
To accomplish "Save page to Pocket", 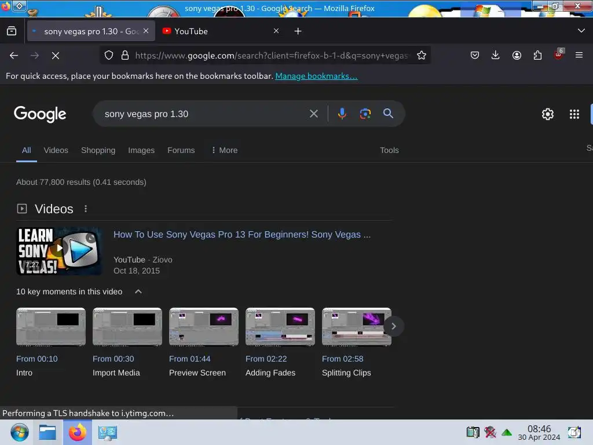I will (475, 55).
